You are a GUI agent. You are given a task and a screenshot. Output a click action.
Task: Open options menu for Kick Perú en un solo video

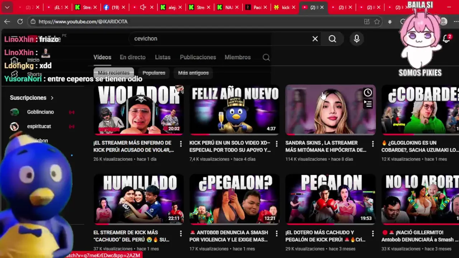pos(276,144)
